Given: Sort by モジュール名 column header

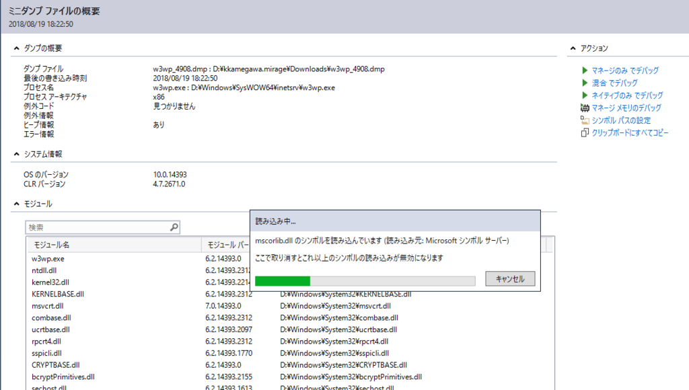Looking at the screenshot, I should (114, 245).
